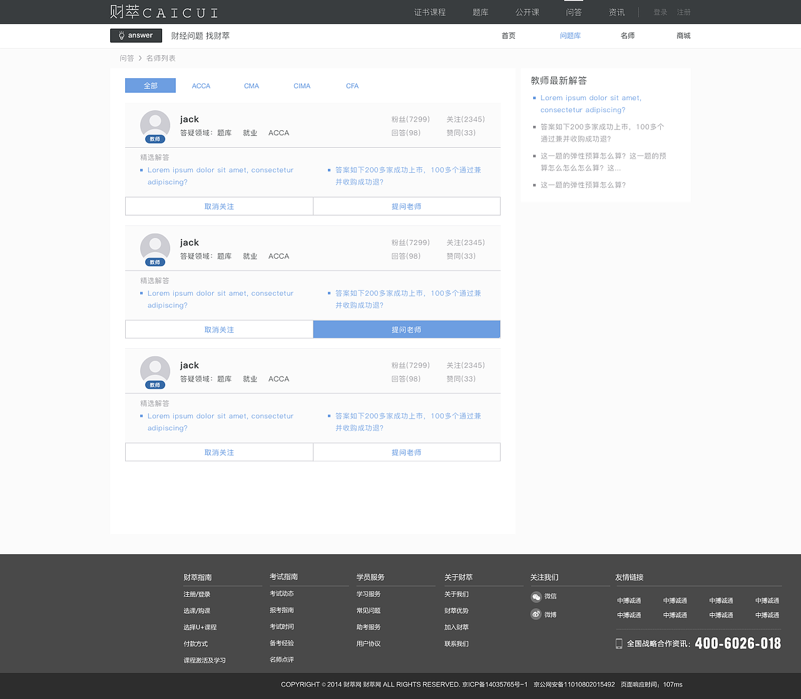Click the phone icon next to the hotline number
Viewport: 801px width, 699px height.
coord(618,643)
